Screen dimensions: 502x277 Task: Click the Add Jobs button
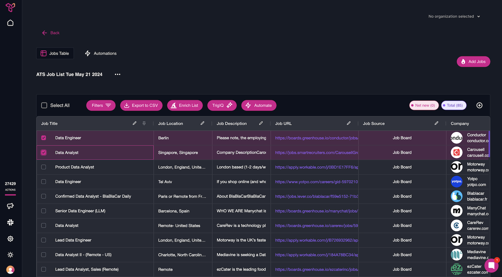click(x=474, y=62)
